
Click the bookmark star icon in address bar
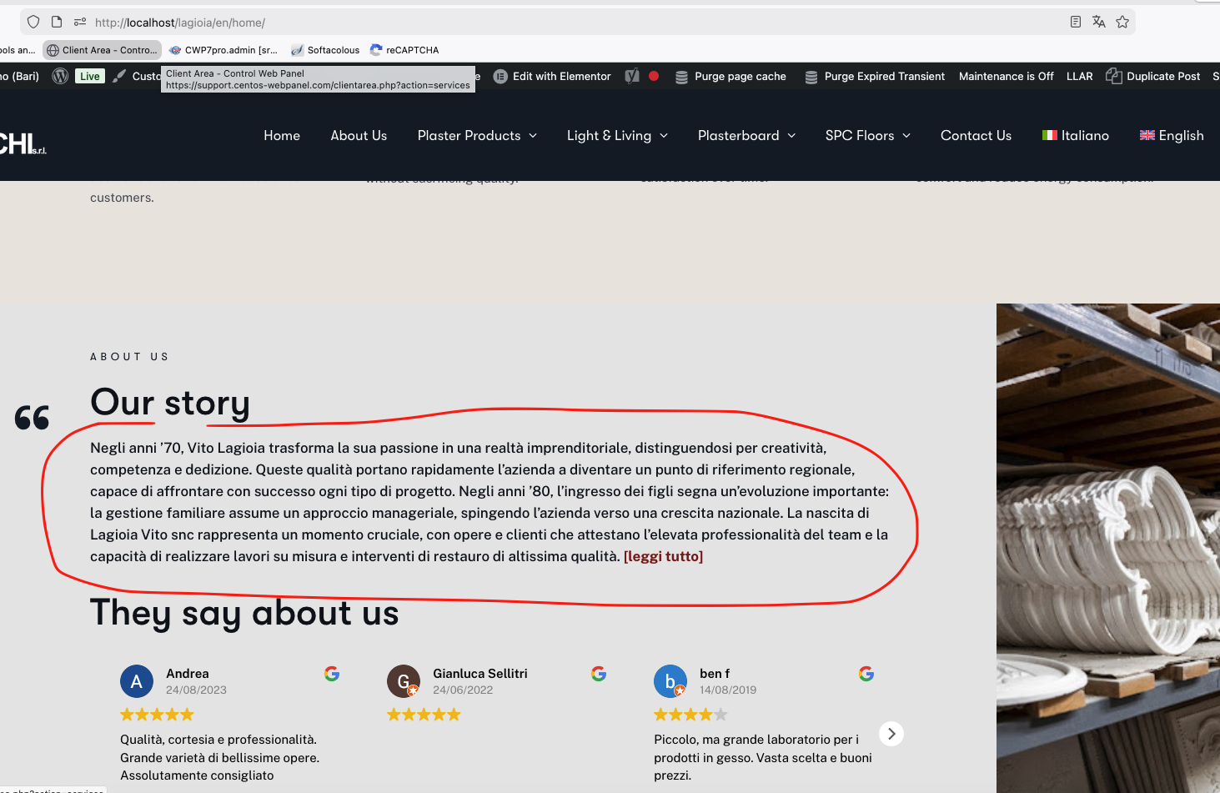(1122, 23)
